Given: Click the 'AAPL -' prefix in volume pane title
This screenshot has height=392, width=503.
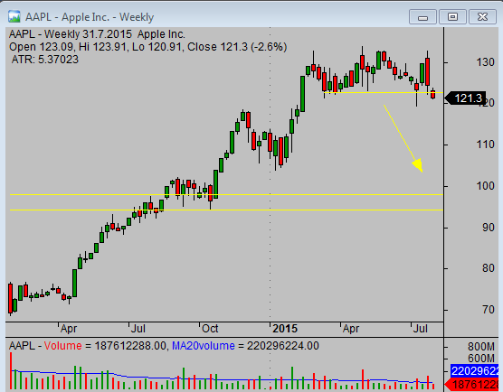Looking at the screenshot, I should click(25, 346).
